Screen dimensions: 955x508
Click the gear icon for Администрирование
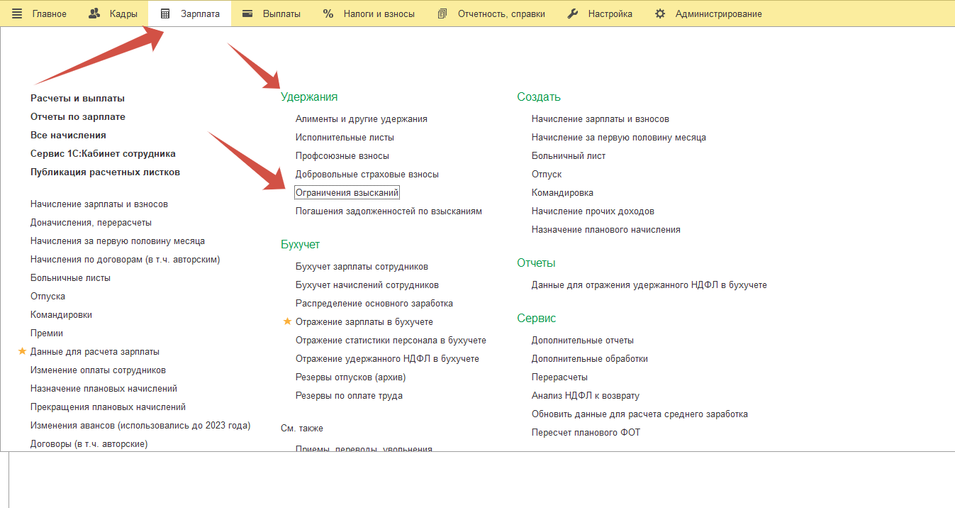click(660, 13)
